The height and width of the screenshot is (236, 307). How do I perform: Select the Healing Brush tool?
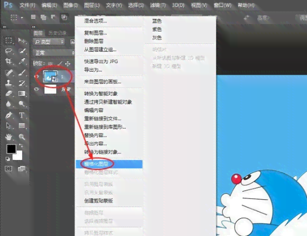(9, 73)
